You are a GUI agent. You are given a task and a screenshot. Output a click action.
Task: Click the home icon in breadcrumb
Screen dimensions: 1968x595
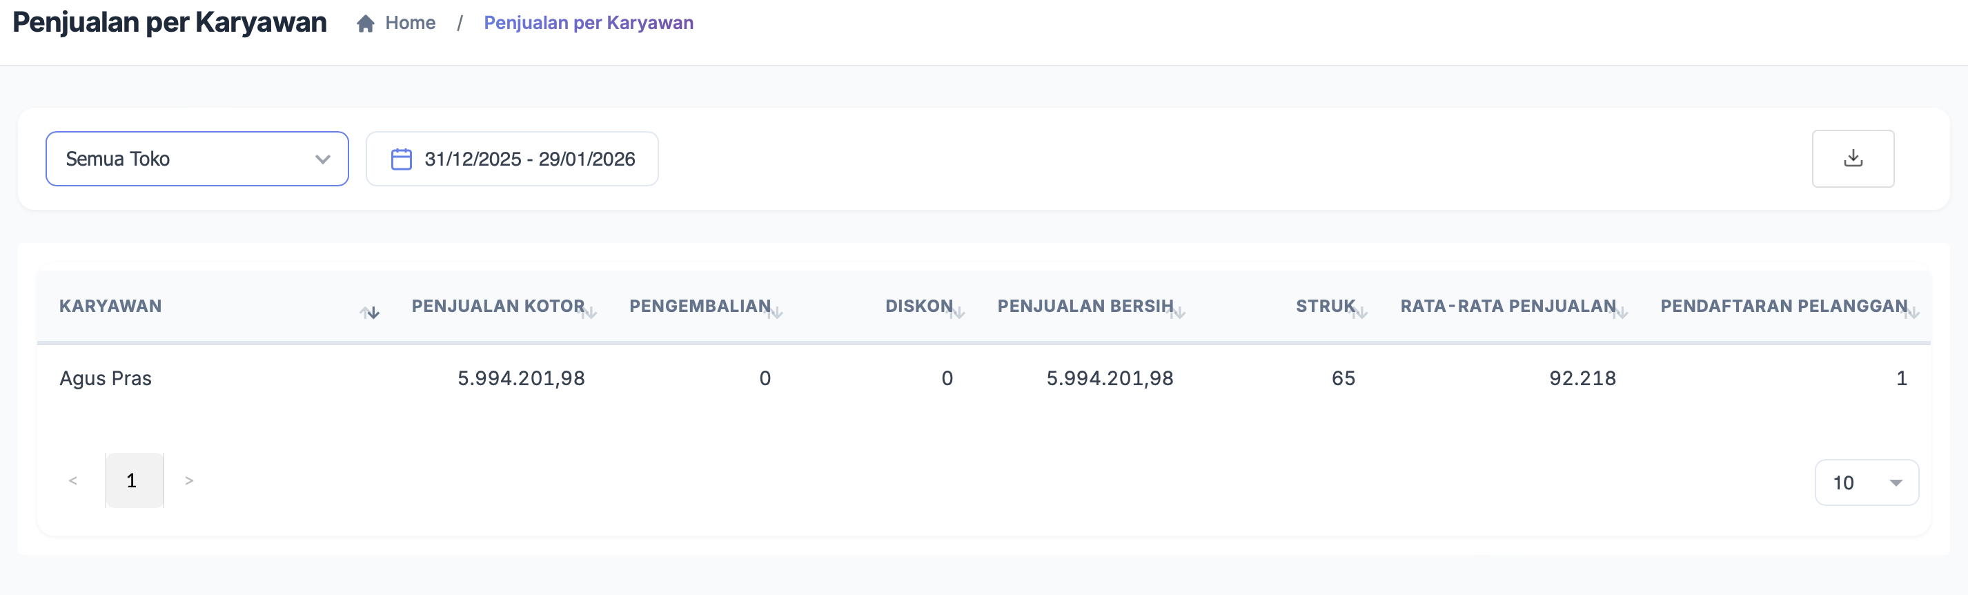365,23
